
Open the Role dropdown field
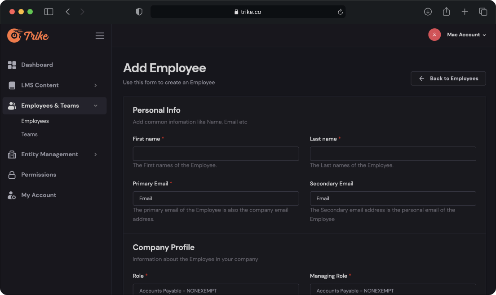coord(216,290)
